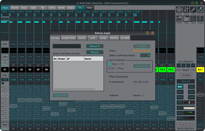Open the Monitor setup tab
205x131 pixels.
pos(114,38)
